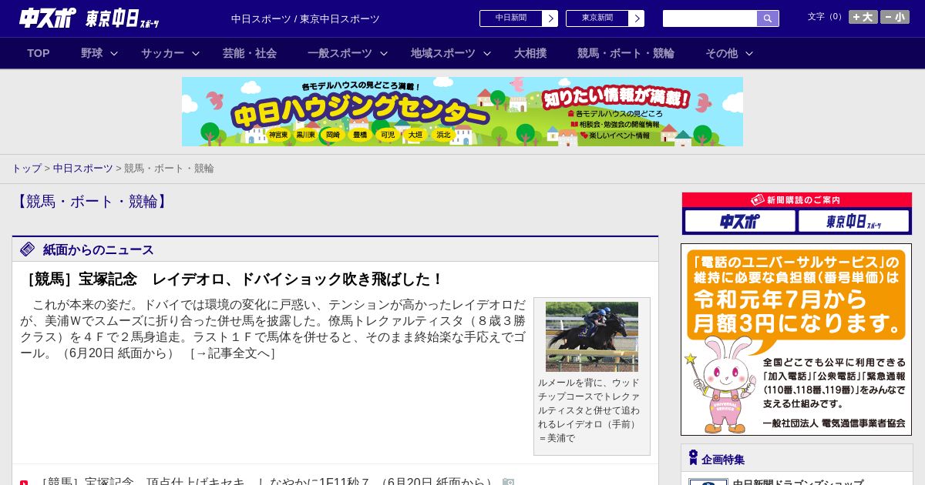The width and height of the screenshot is (925, 485).
Task: Click the arrow beside 東京新聞
Action: coord(636,18)
